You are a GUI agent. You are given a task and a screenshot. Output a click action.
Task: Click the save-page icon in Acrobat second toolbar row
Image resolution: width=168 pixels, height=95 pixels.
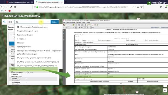tap(91, 27)
